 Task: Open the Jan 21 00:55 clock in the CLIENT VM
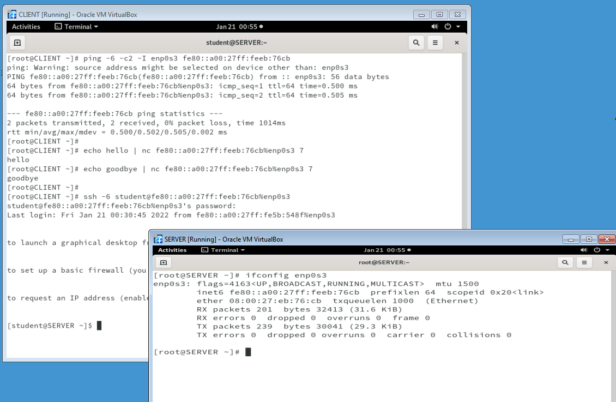coord(239,27)
